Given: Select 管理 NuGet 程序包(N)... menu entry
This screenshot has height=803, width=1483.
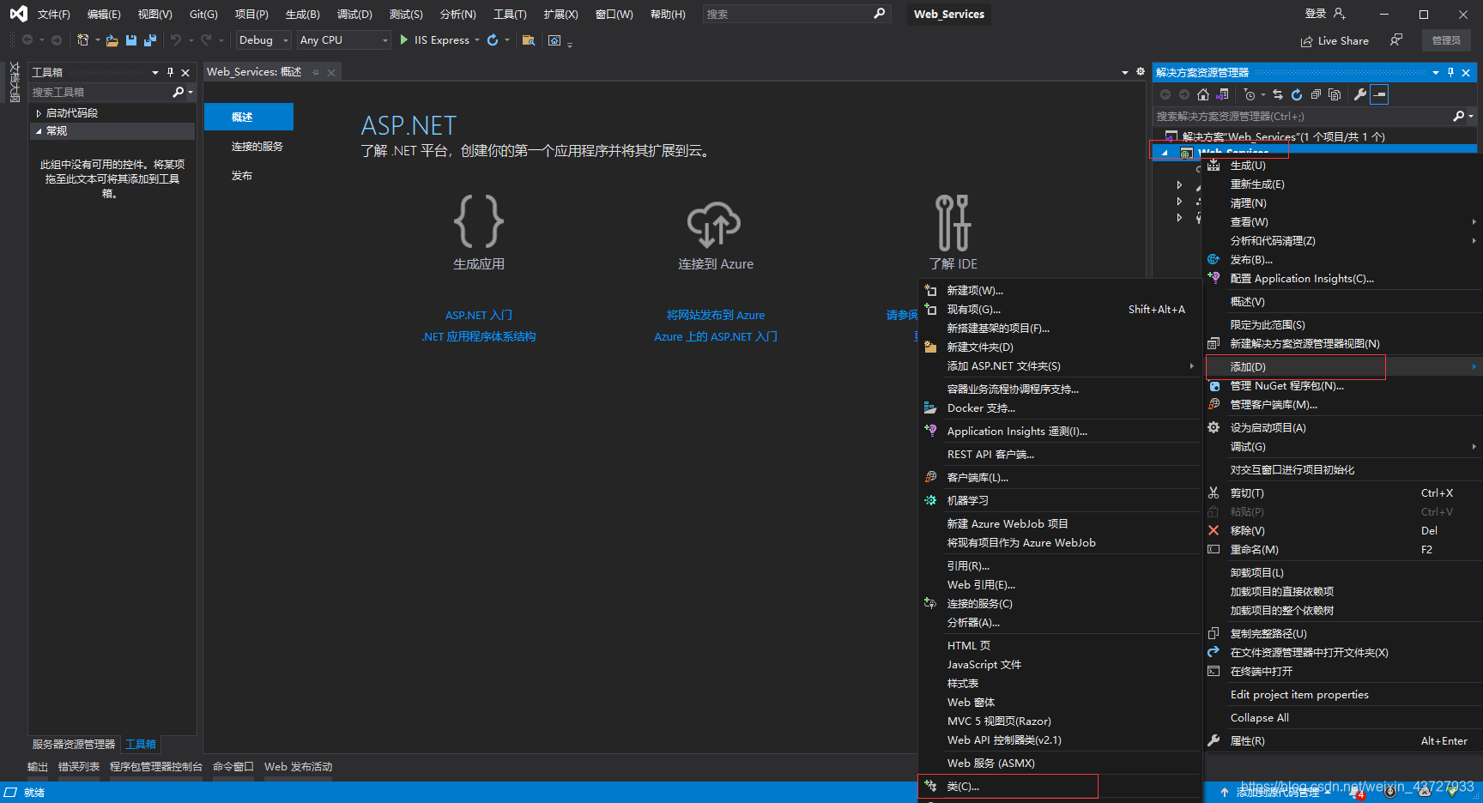Looking at the screenshot, I should (1343, 385).
